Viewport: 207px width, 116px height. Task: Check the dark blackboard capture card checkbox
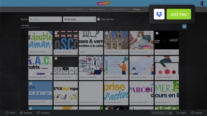tap(56, 58)
